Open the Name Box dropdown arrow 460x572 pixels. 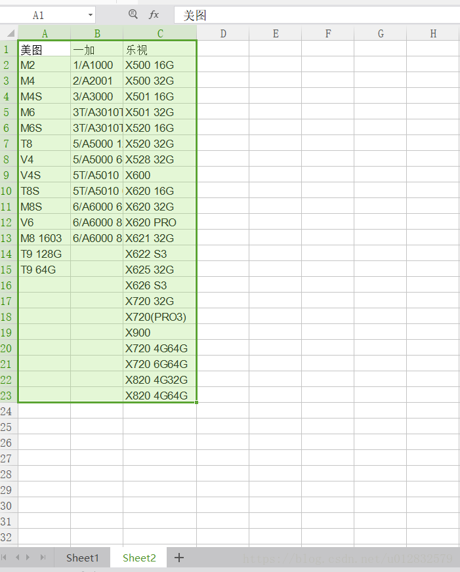[90, 15]
